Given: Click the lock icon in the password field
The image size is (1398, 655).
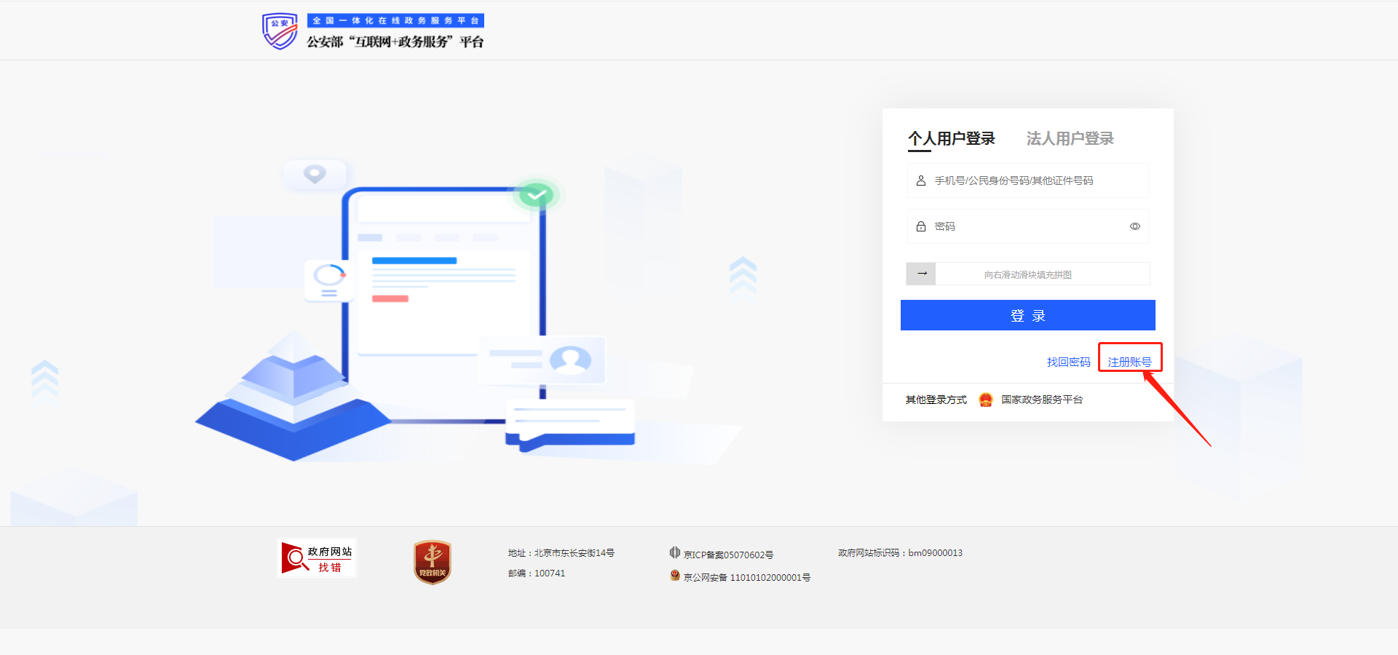Looking at the screenshot, I should click(x=921, y=226).
